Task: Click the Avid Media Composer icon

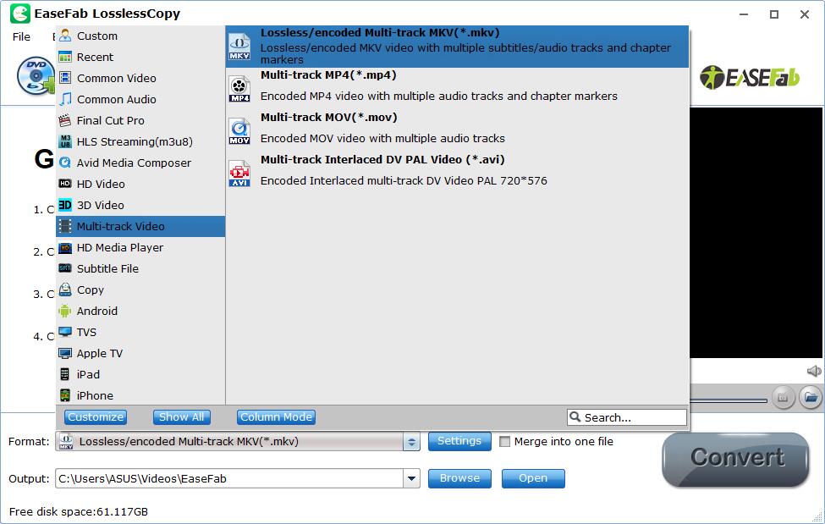Action: tap(65, 163)
